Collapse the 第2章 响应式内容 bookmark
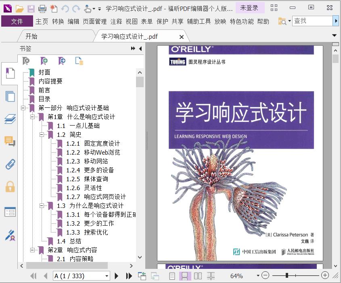Viewport: 341px width, 283px height. pos(32,250)
